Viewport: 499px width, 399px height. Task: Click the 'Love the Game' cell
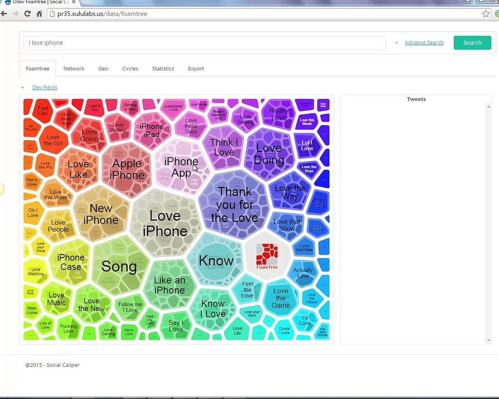pos(281,298)
